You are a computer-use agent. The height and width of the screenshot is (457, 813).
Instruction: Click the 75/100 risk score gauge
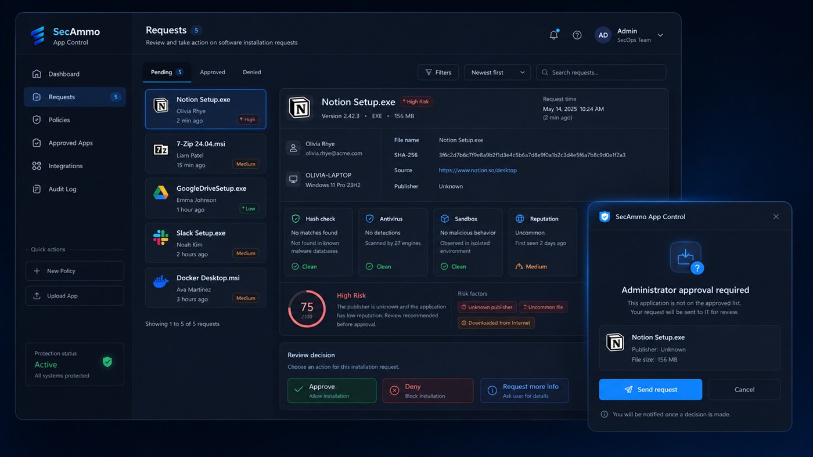coord(307,309)
